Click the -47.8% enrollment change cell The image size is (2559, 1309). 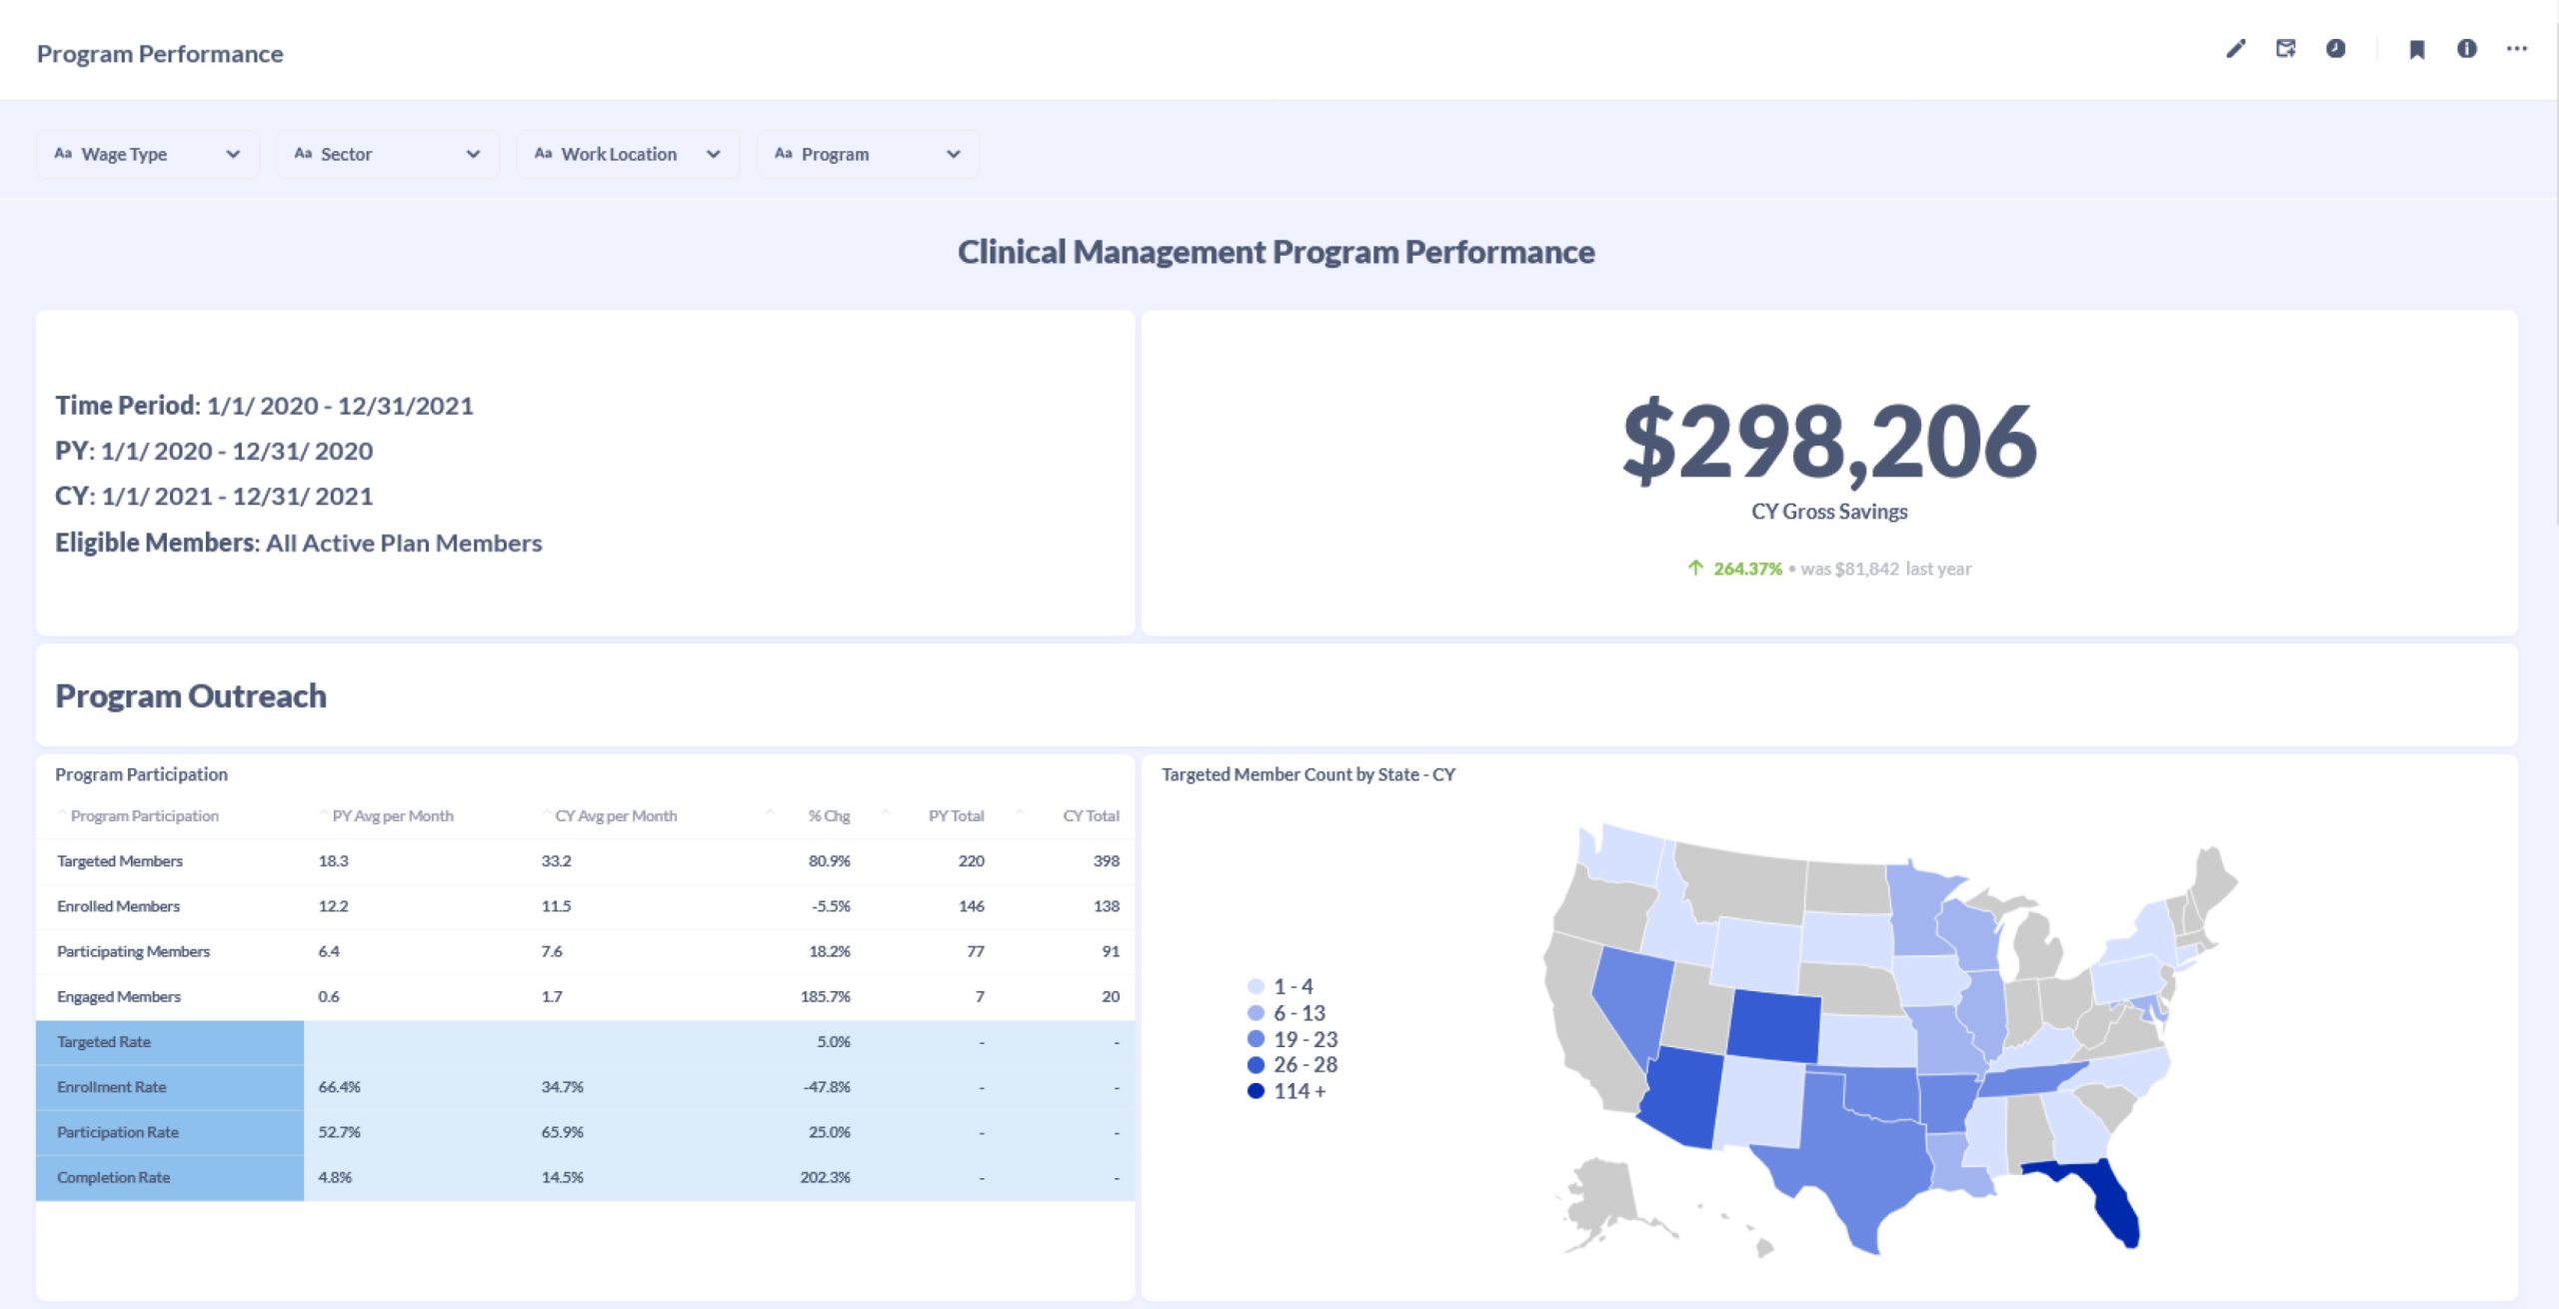coord(827,1087)
